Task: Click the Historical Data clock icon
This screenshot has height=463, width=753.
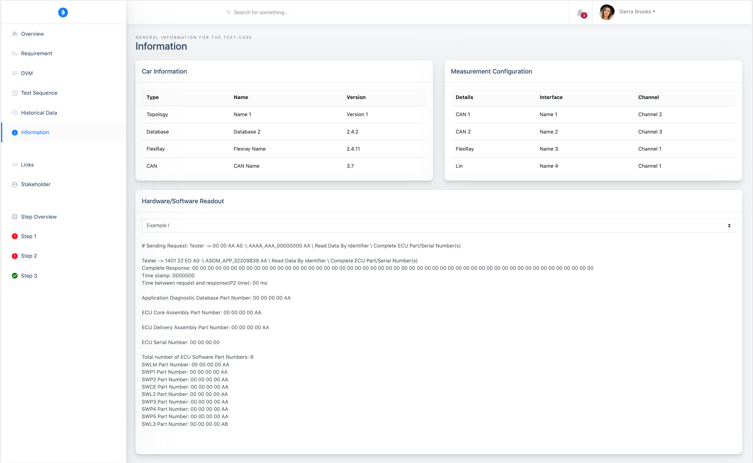Action: coord(14,113)
